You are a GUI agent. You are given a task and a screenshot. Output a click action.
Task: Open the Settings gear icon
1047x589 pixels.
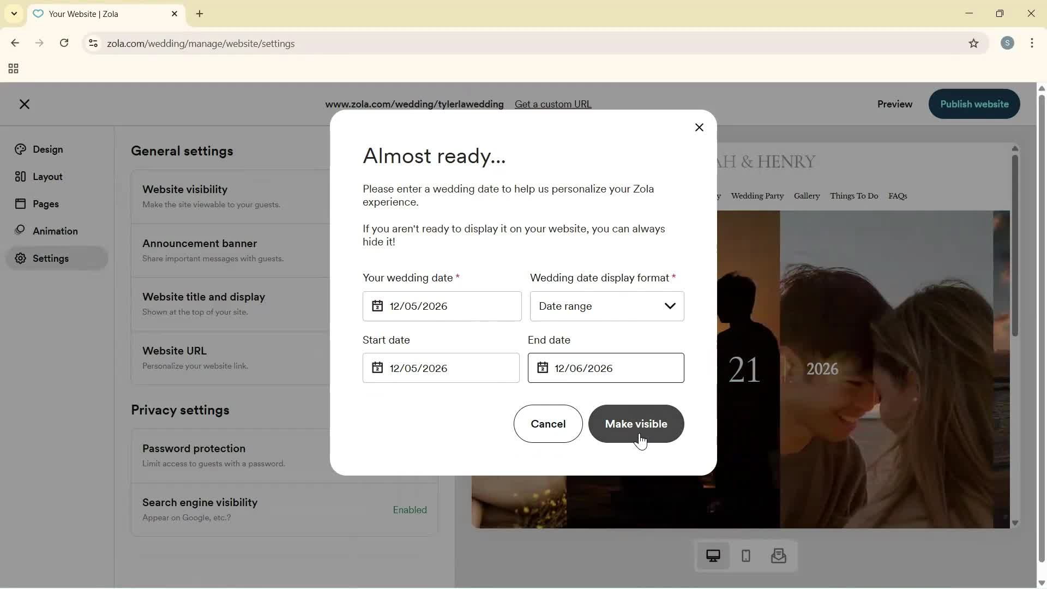pyautogui.click(x=20, y=259)
